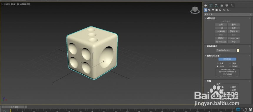Select the 实例化 radio option
Screen dimensions: 253x112
click(x=230, y=66)
